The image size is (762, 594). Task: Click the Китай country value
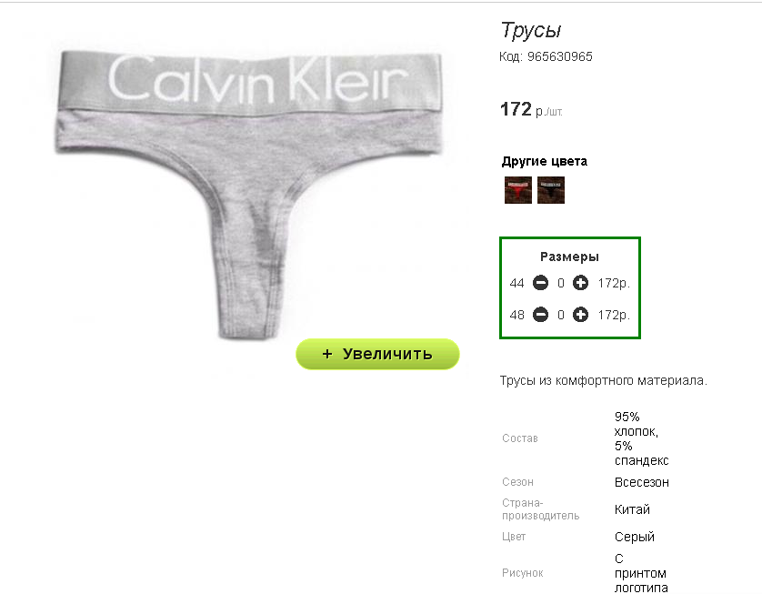(632, 509)
